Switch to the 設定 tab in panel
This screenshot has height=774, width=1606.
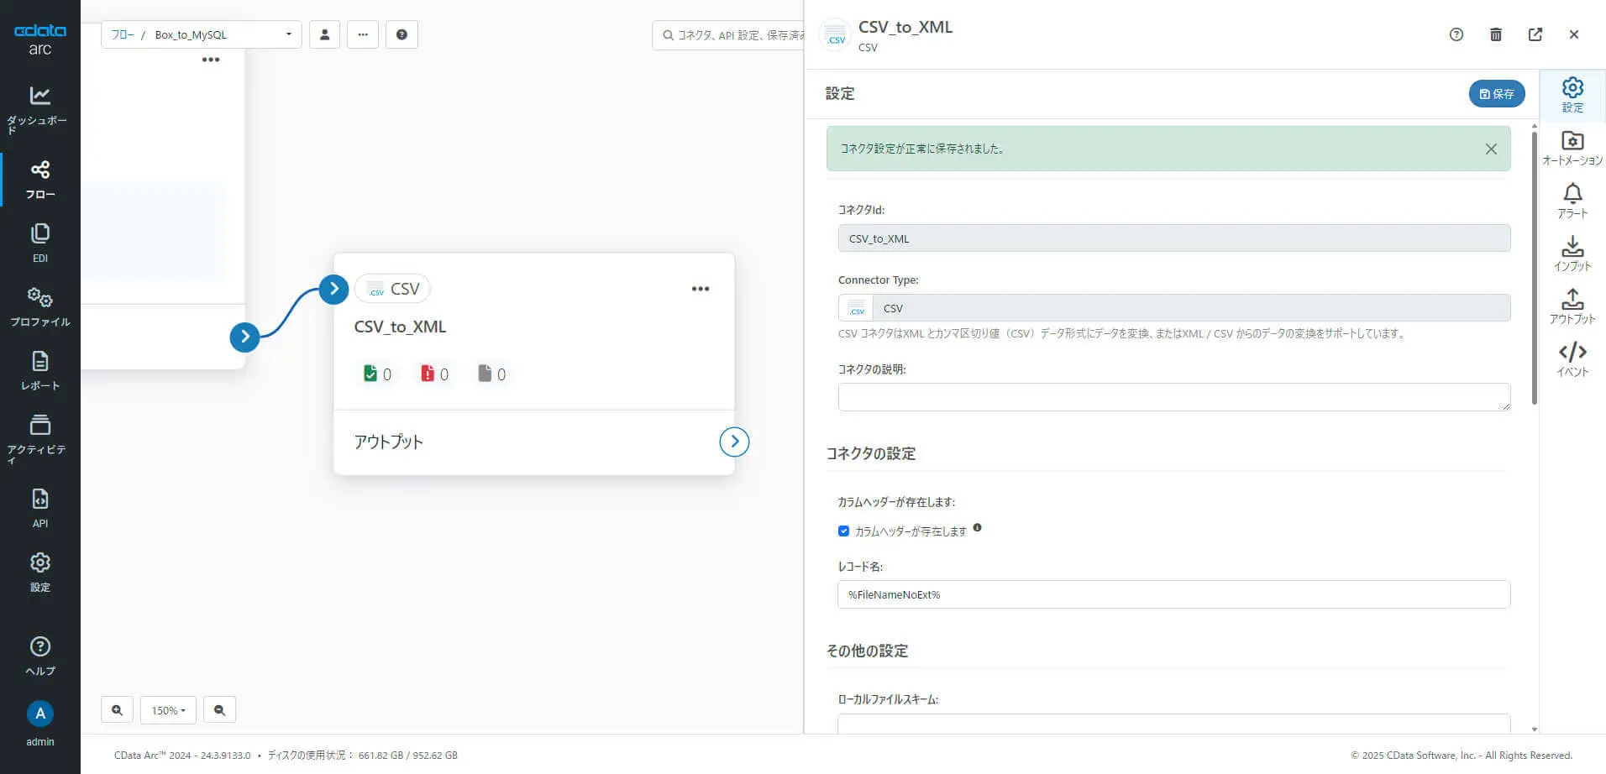click(1572, 95)
